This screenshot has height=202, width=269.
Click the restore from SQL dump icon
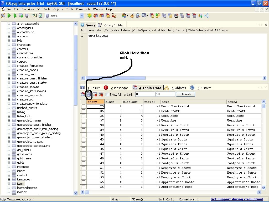152,16
